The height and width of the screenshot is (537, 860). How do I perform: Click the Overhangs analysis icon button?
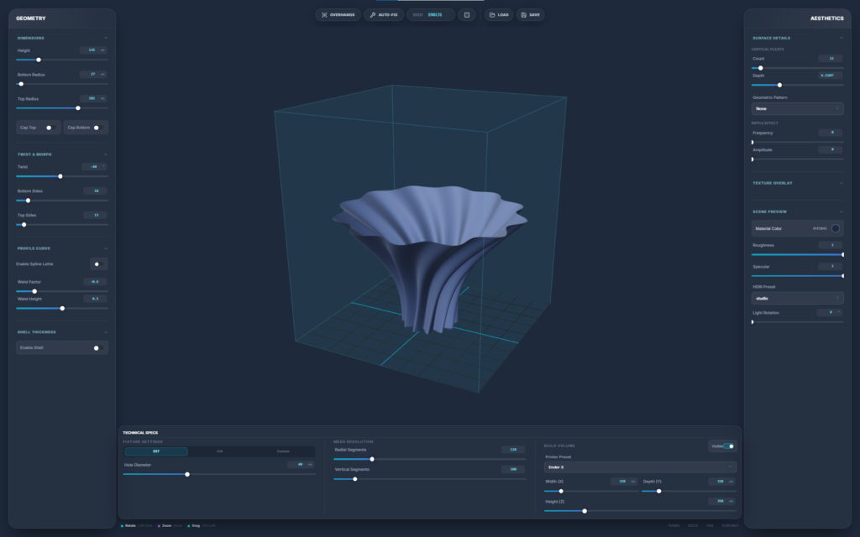(x=338, y=15)
